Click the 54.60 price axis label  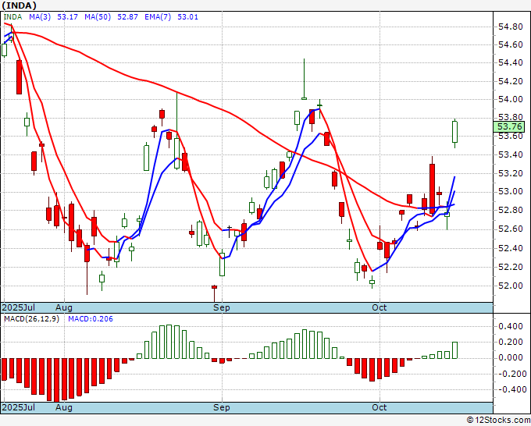tap(511, 44)
